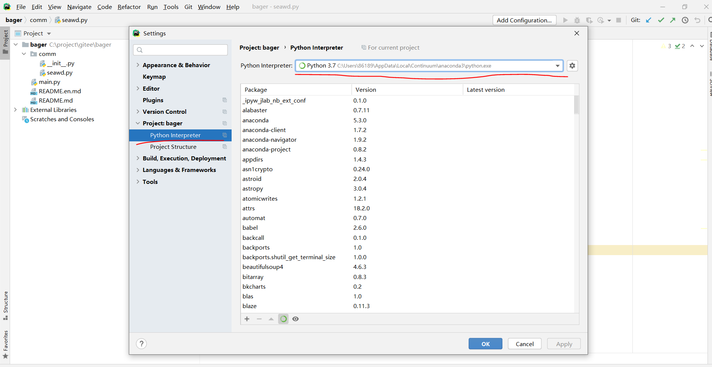Click the down arrow to next highlighted error
The image size is (712, 367).
click(702, 46)
